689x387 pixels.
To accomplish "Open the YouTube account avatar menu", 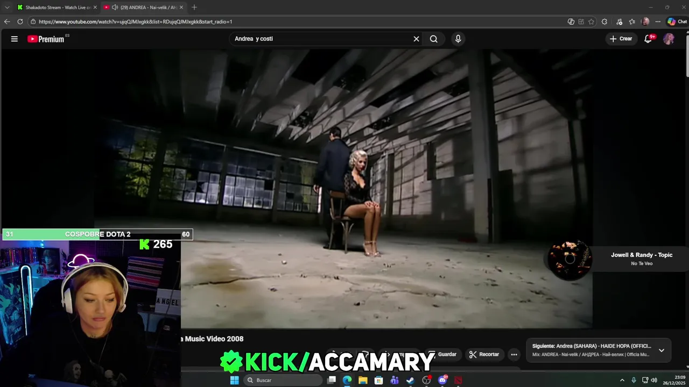I will [669, 39].
